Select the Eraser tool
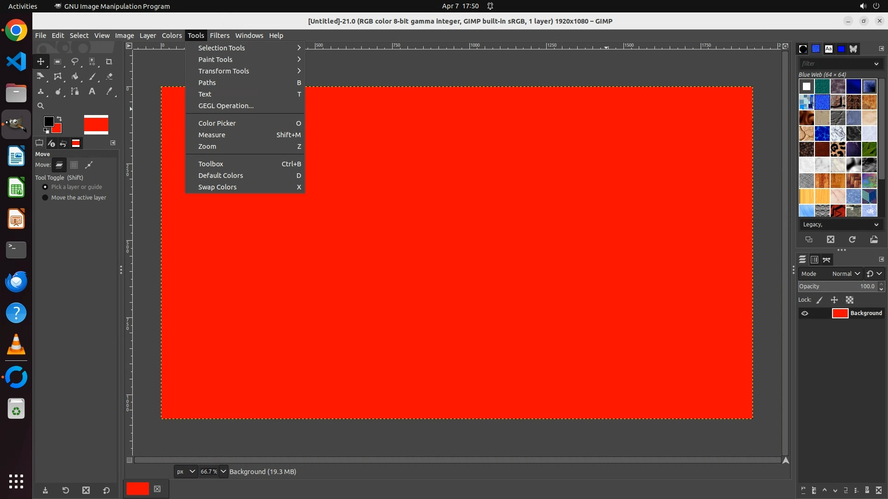 (109, 77)
